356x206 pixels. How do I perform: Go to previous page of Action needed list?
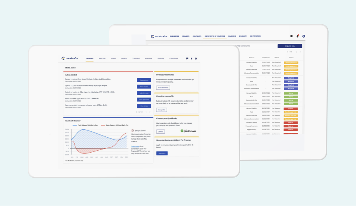click(x=146, y=112)
